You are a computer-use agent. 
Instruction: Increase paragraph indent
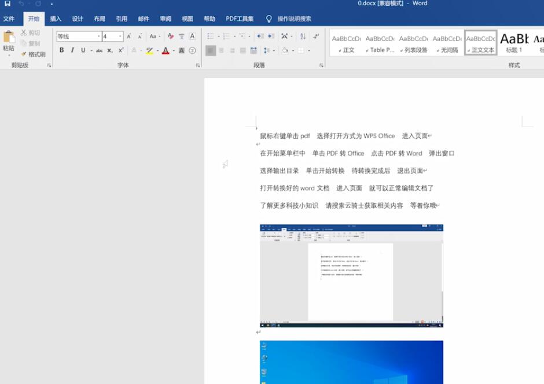tap(271, 36)
